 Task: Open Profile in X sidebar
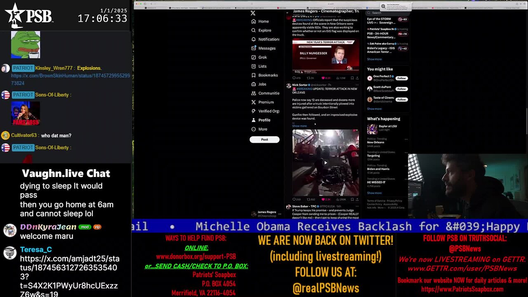[x=261, y=120]
